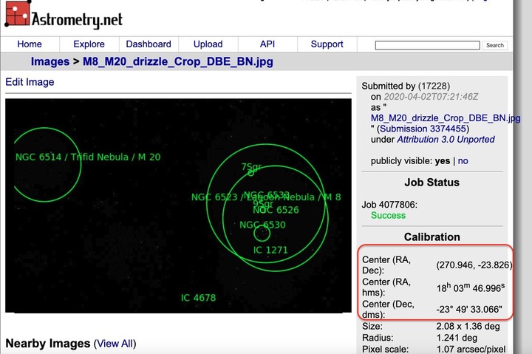
Task: Open the annotated sky image thumbnail
Action: (x=178, y=205)
